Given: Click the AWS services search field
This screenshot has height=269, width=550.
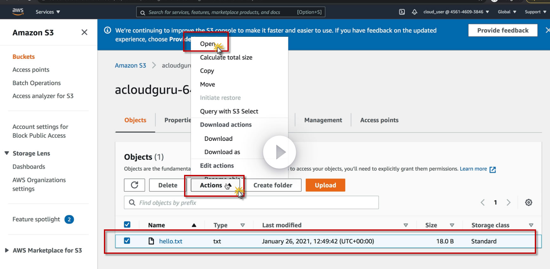Looking at the screenshot, I should tap(231, 12).
